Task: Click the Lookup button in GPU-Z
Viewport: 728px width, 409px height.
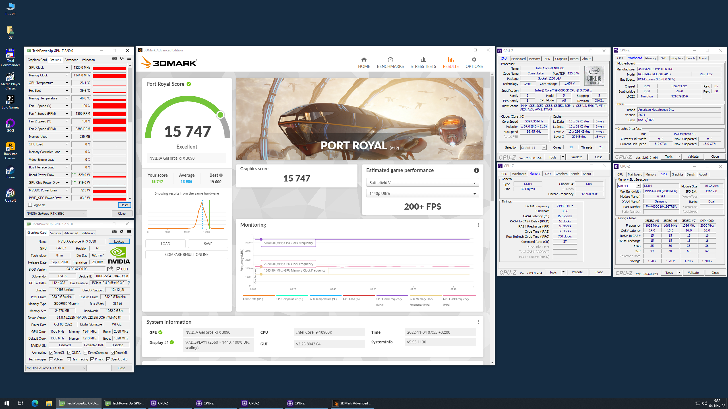Action: pyautogui.click(x=119, y=241)
